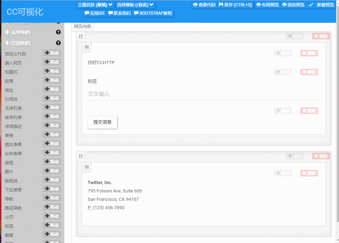
Task: Click 删除 button above the Twitter address block
Action: tap(309, 173)
